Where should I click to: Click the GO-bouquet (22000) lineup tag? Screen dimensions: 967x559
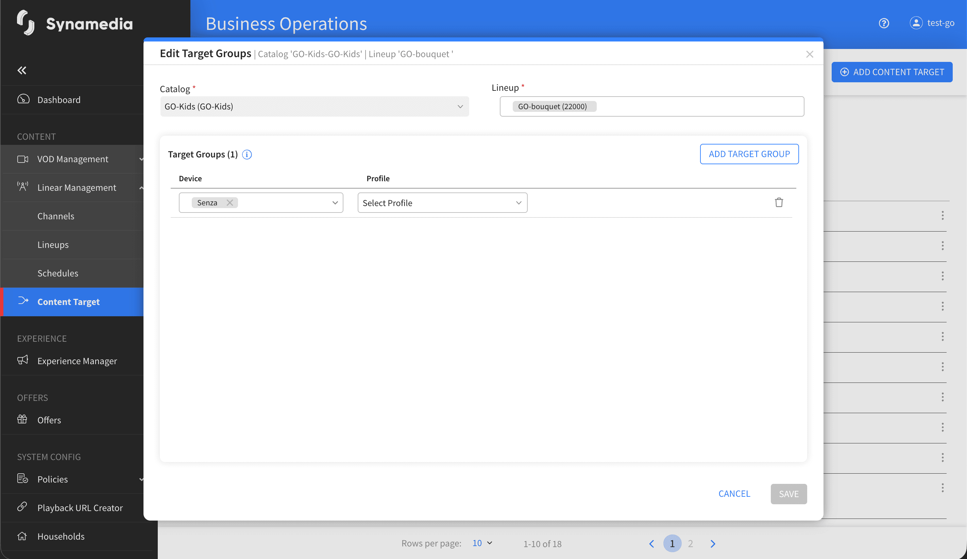coord(554,106)
